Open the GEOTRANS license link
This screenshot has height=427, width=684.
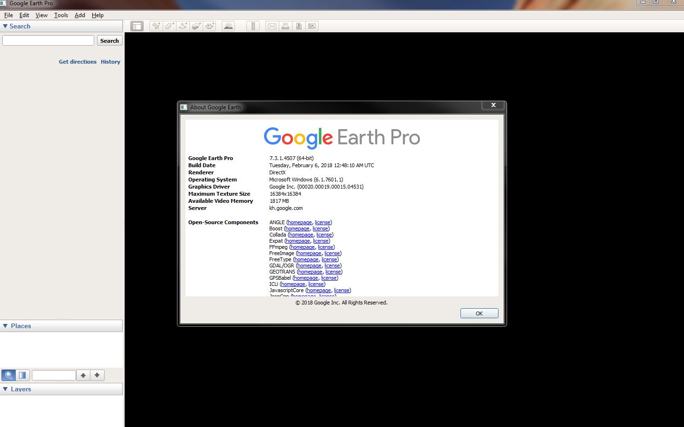click(333, 272)
